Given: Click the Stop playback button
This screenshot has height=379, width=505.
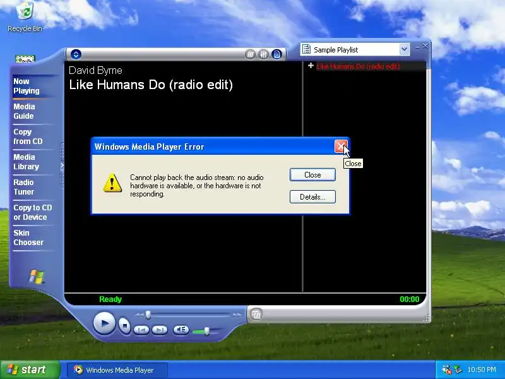Looking at the screenshot, I should (124, 325).
